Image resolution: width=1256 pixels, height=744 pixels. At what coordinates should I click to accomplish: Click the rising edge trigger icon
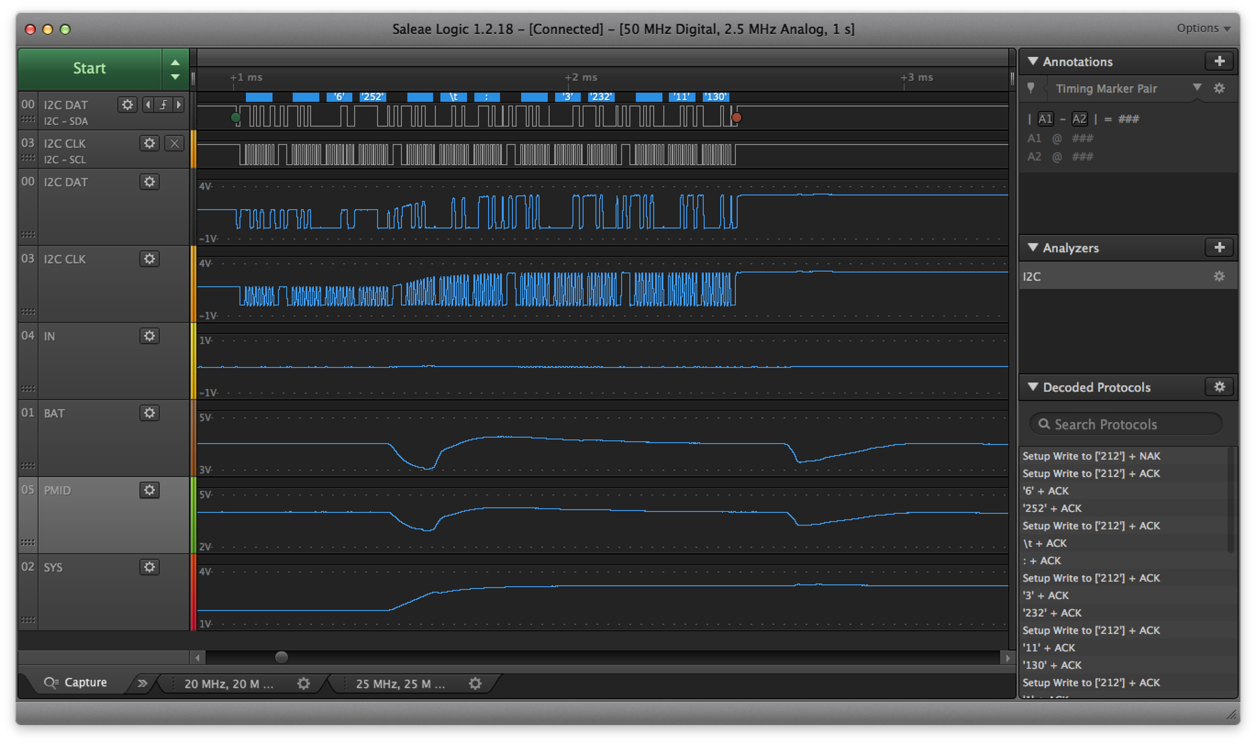[163, 105]
